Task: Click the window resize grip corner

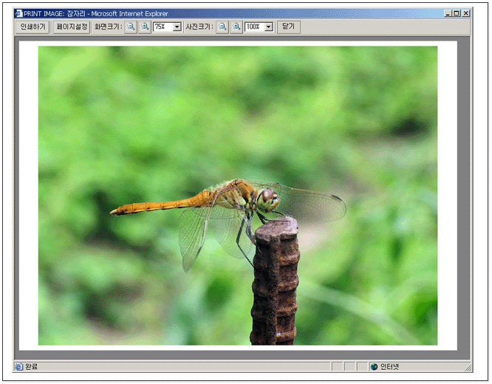Action: pos(467,367)
